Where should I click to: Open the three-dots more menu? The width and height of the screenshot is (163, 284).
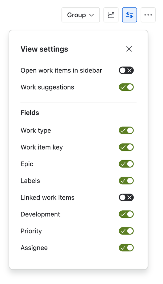[x=148, y=15]
